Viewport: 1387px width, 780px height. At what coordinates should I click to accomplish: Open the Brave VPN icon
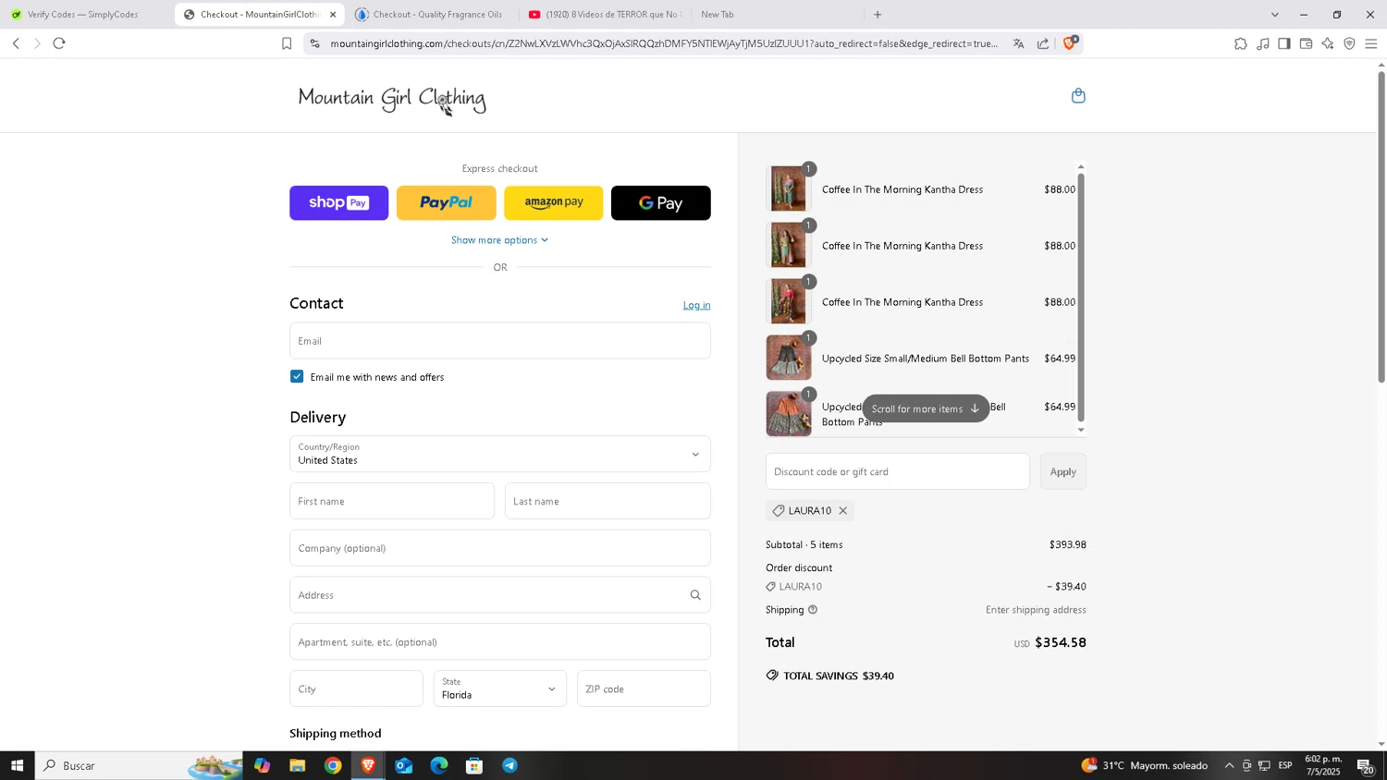pos(1349,43)
